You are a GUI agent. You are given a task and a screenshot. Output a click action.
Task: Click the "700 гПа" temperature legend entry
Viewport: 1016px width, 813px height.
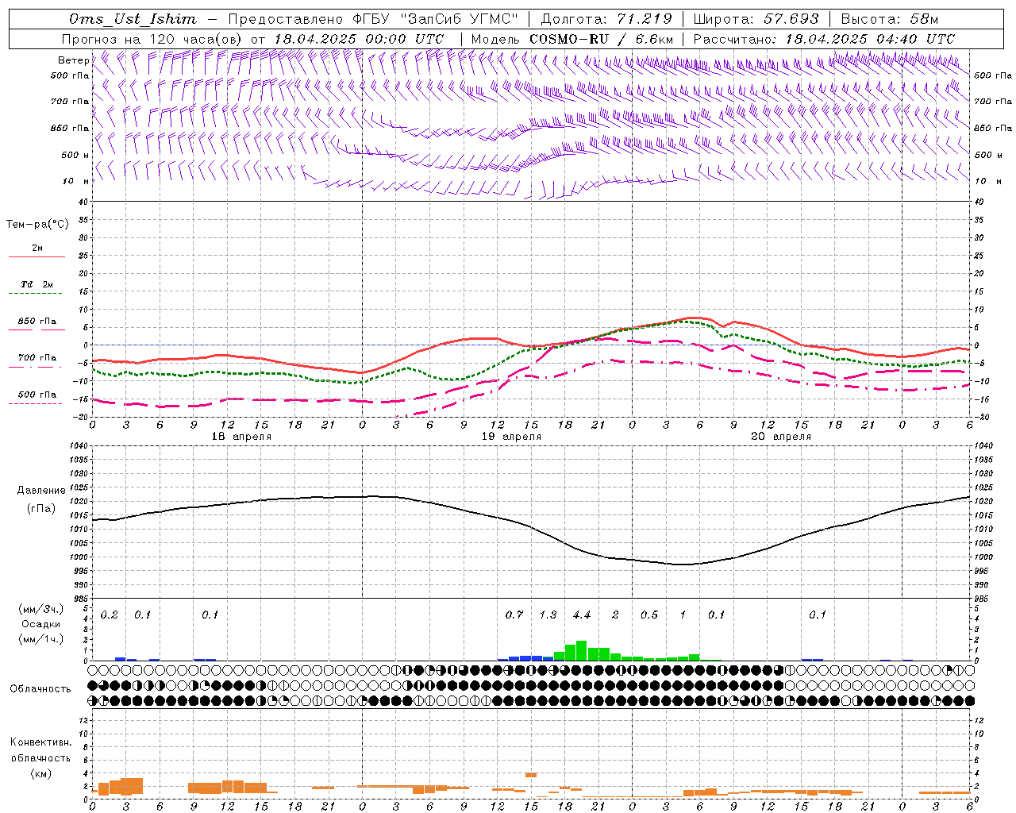pyautogui.click(x=37, y=358)
